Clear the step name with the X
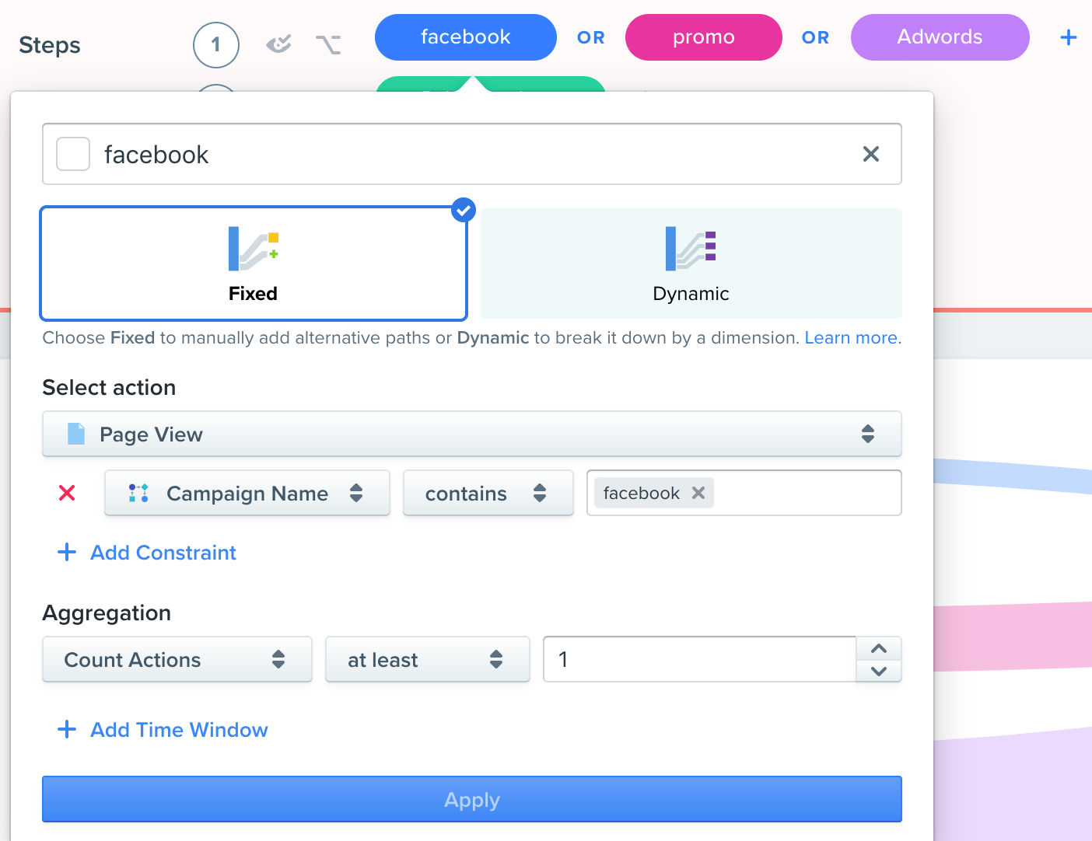 click(871, 154)
